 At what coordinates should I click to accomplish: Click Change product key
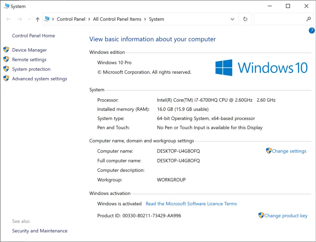tap(286, 216)
